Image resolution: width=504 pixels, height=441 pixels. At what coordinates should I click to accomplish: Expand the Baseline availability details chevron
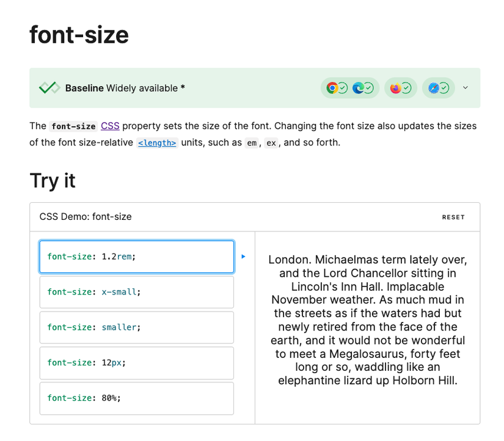466,88
